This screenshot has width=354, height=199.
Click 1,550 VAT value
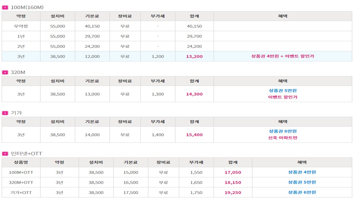click(196, 172)
